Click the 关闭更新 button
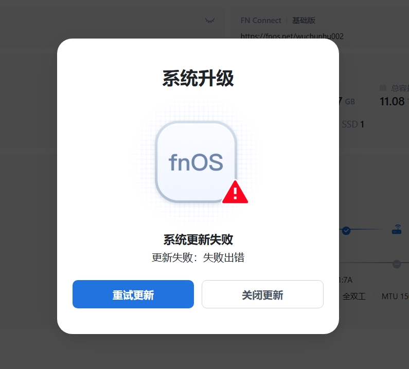The image size is (409, 369). [263, 294]
